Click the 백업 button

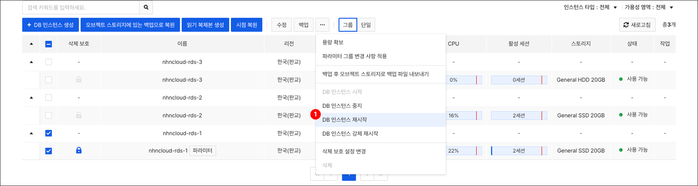[304, 25]
